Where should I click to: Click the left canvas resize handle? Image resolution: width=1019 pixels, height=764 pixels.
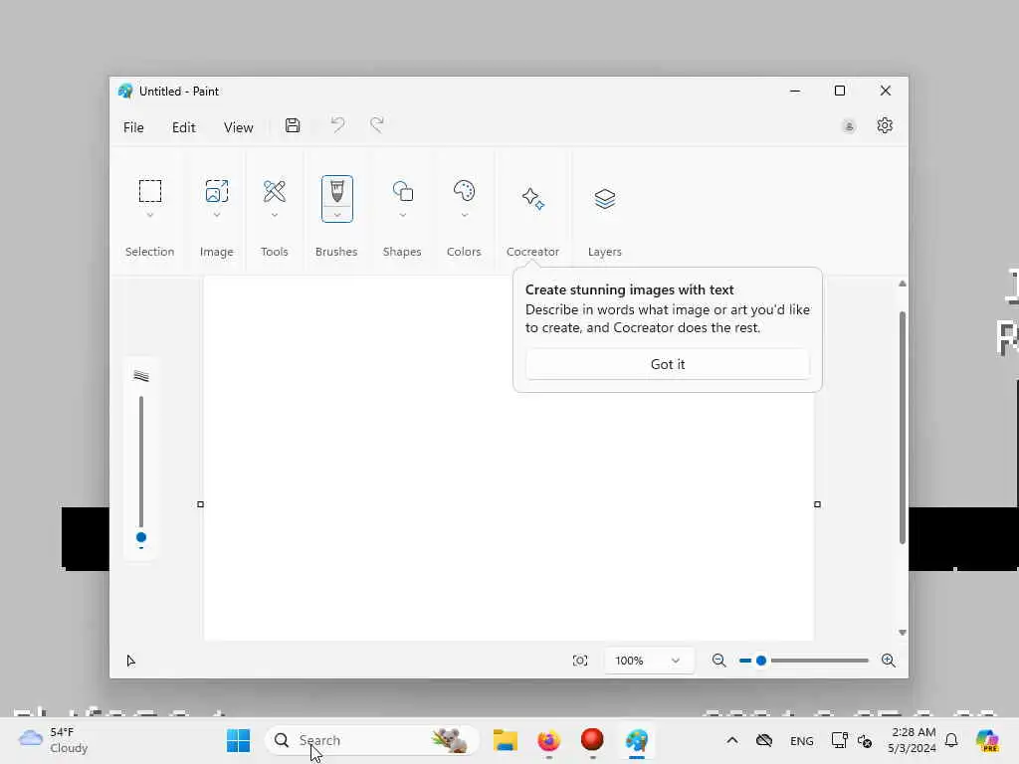(200, 504)
